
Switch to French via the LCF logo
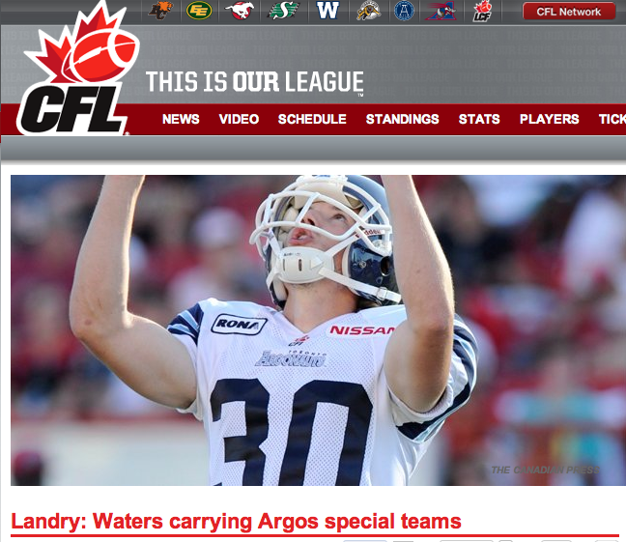[482, 11]
